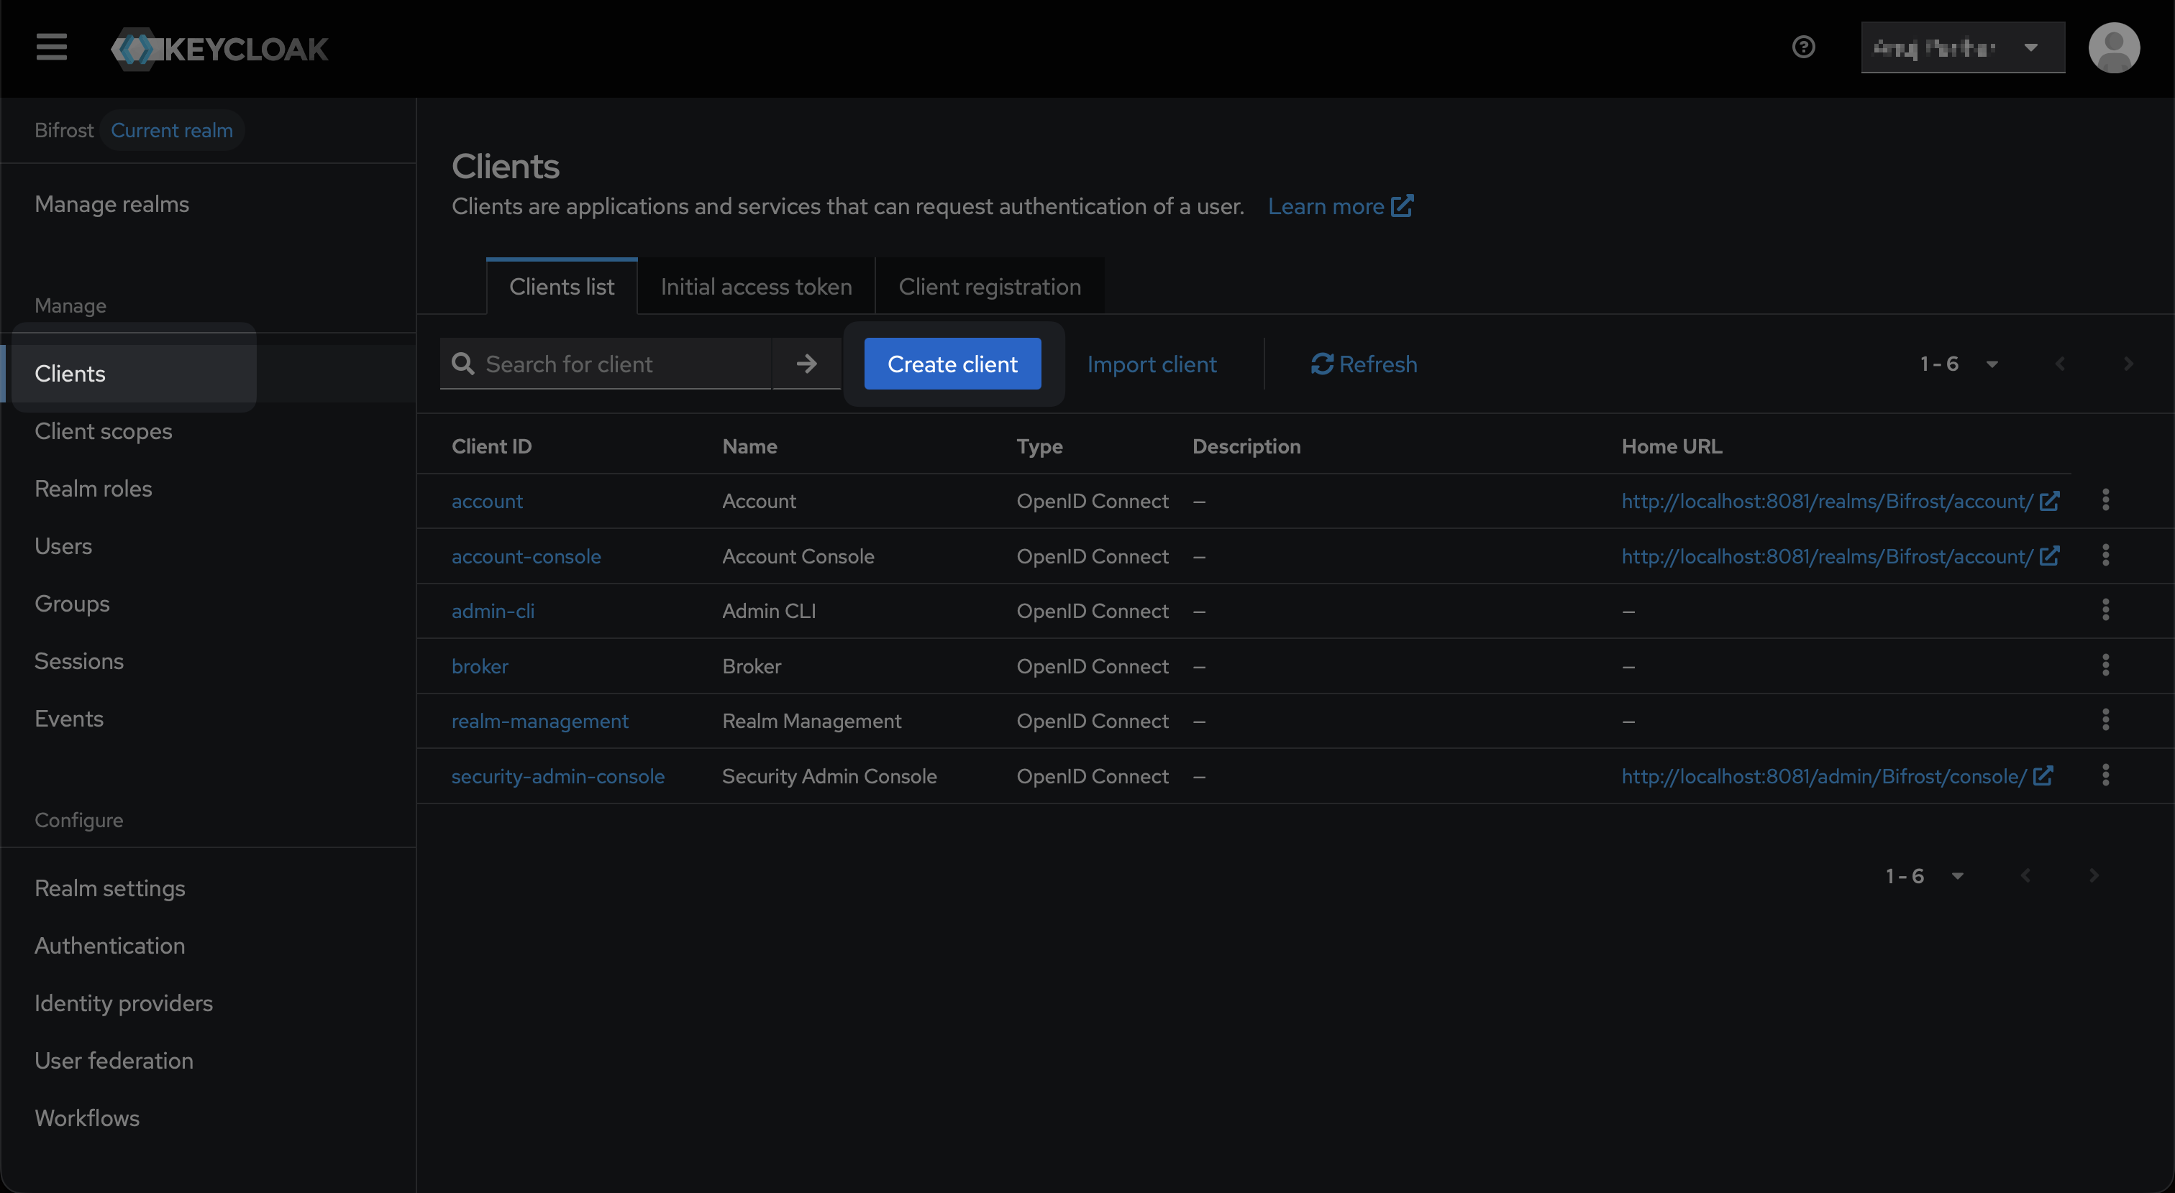Viewport: 2175px width, 1193px height.
Task: Open the kebab menu for the account-console row
Action: pos(2106,555)
